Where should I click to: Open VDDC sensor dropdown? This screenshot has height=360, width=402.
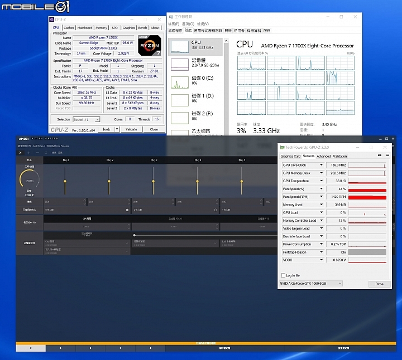(x=321, y=260)
